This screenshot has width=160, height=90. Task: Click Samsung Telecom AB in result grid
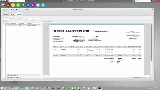32,25
